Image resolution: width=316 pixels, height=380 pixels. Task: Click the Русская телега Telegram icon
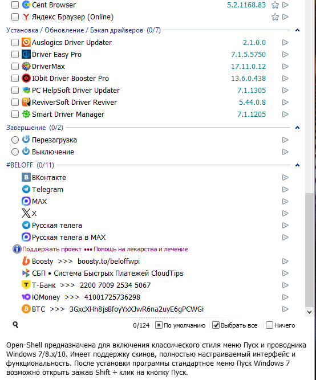pyautogui.click(x=26, y=225)
